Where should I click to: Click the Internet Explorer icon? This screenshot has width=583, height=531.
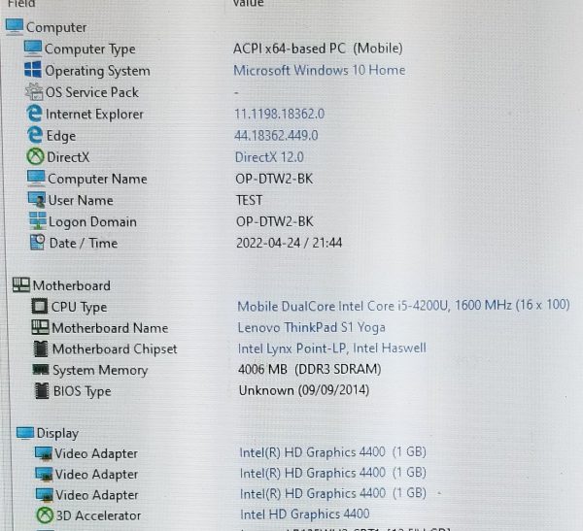click(34, 114)
